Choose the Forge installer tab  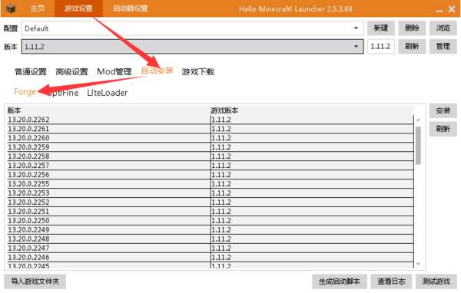pyautogui.click(x=25, y=92)
